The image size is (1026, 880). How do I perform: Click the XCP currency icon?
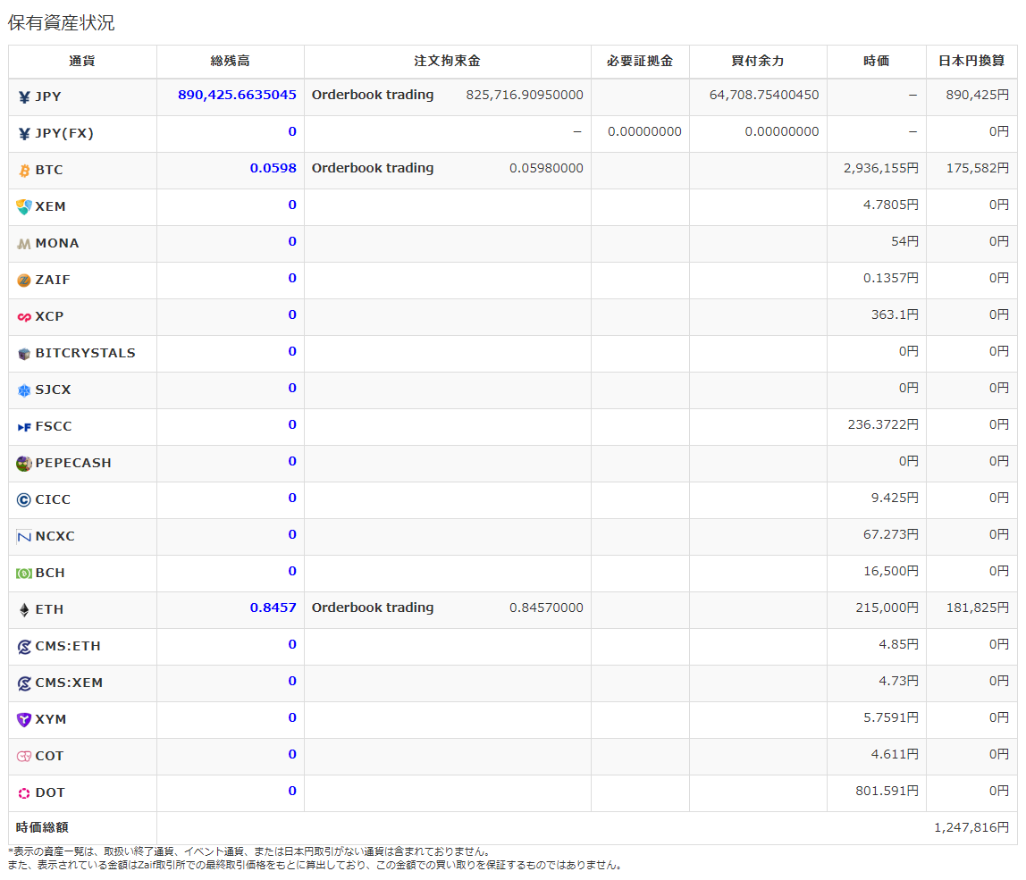(x=24, y=317)
